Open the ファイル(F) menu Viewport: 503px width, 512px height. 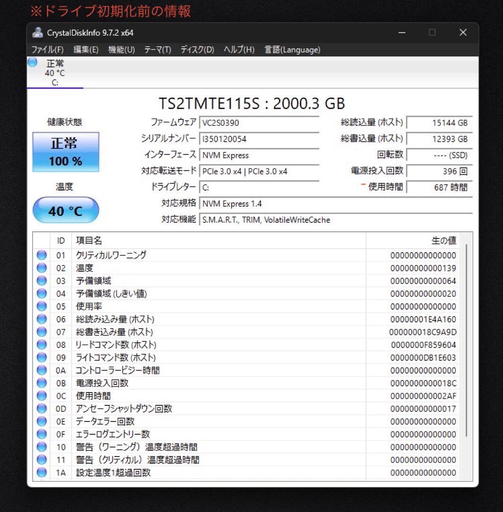[x=48, y=50]
